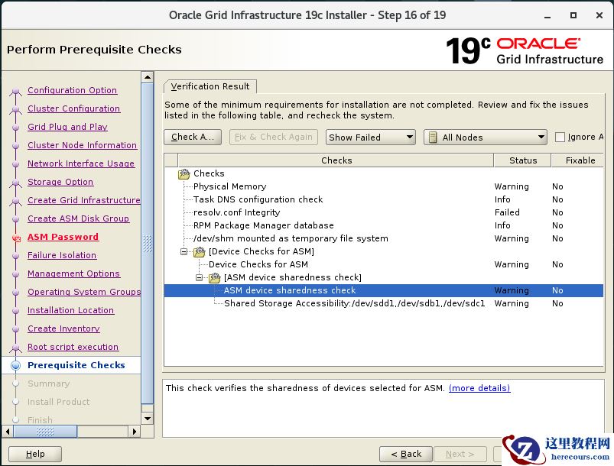
Task: Select the Shared Storage Accessibility row
Action: click(383, 303)
